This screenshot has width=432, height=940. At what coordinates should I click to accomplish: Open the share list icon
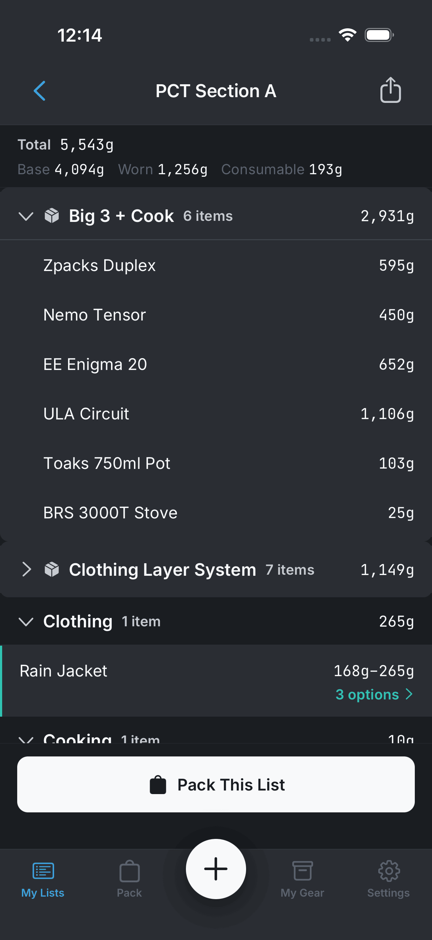point(390,90)
